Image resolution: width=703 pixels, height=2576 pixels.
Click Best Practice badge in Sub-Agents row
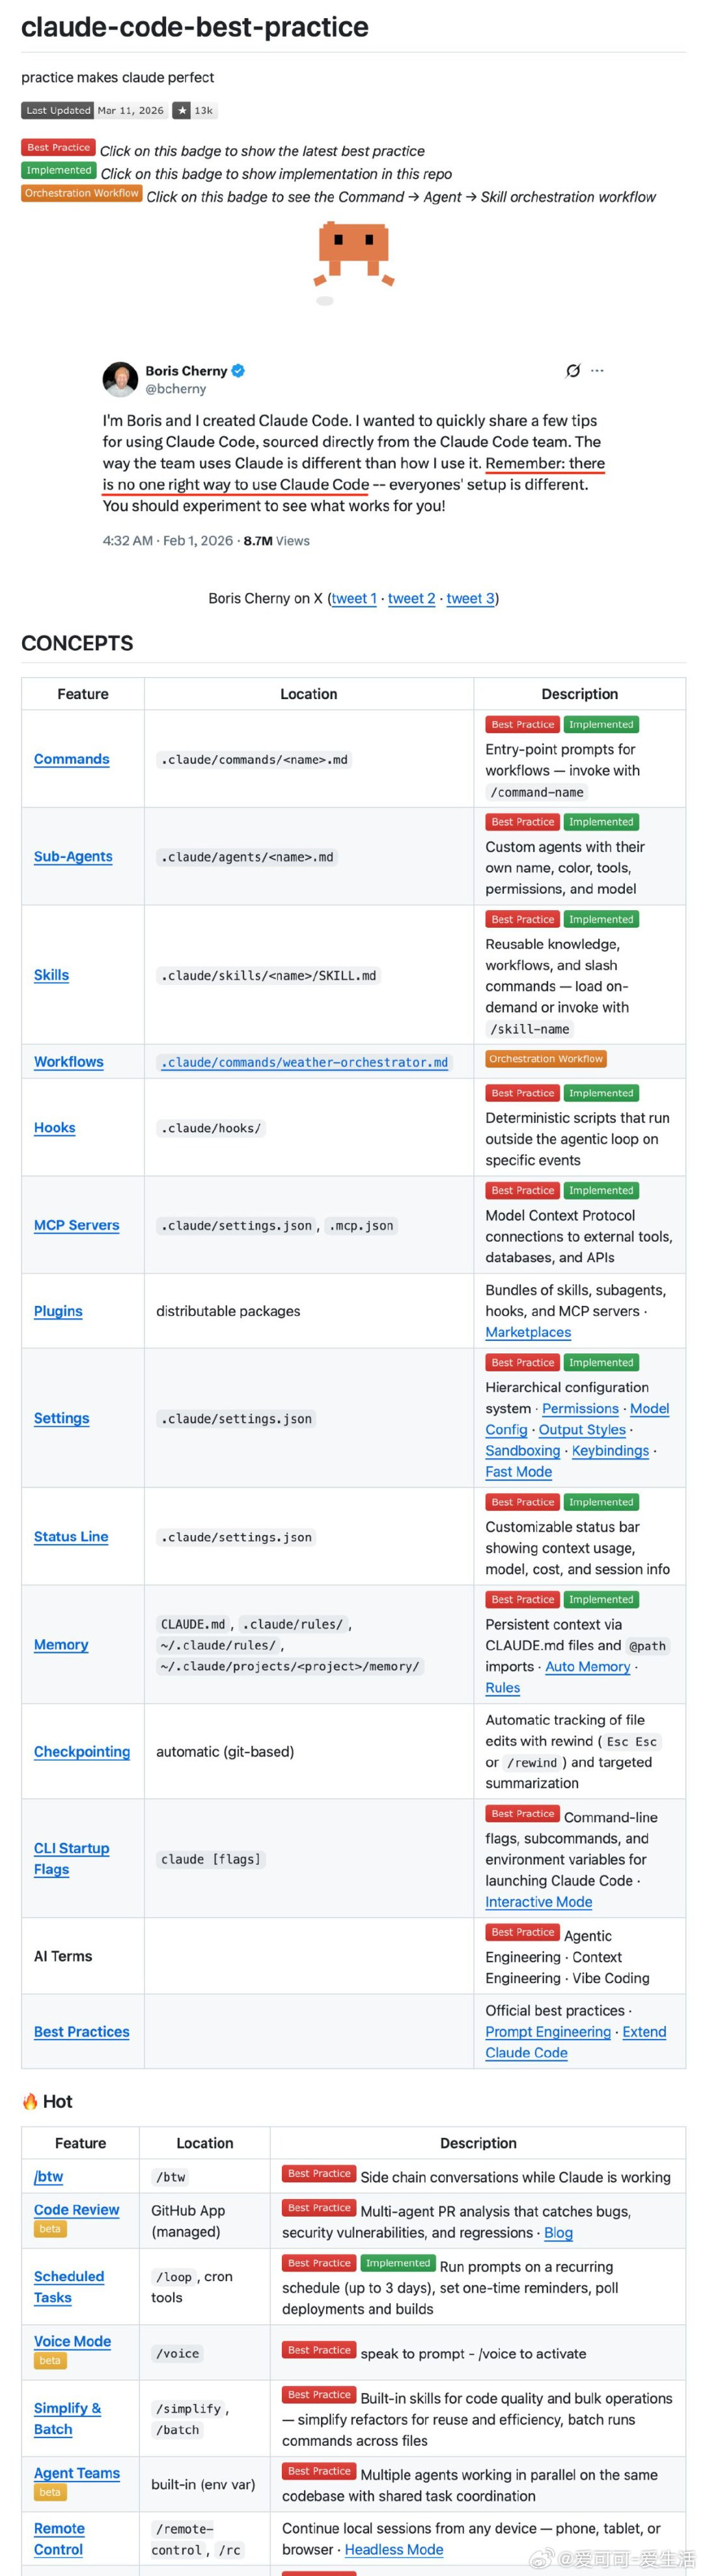523,822
